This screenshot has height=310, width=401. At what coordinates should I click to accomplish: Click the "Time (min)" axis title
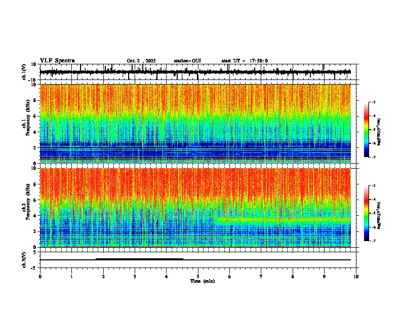click(x=203, y=281)
